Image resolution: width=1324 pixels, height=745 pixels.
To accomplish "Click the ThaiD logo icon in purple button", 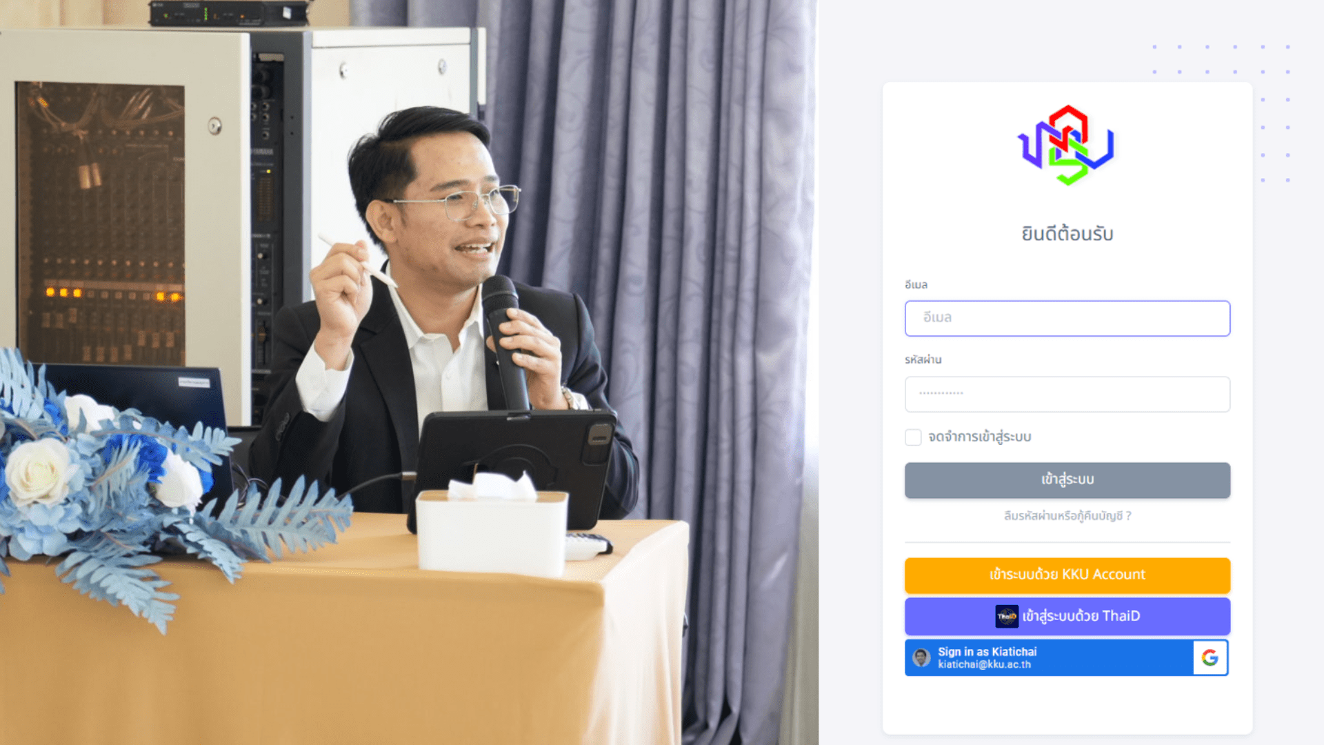I will coord(1007,616).
